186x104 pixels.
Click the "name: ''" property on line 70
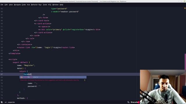33,83
